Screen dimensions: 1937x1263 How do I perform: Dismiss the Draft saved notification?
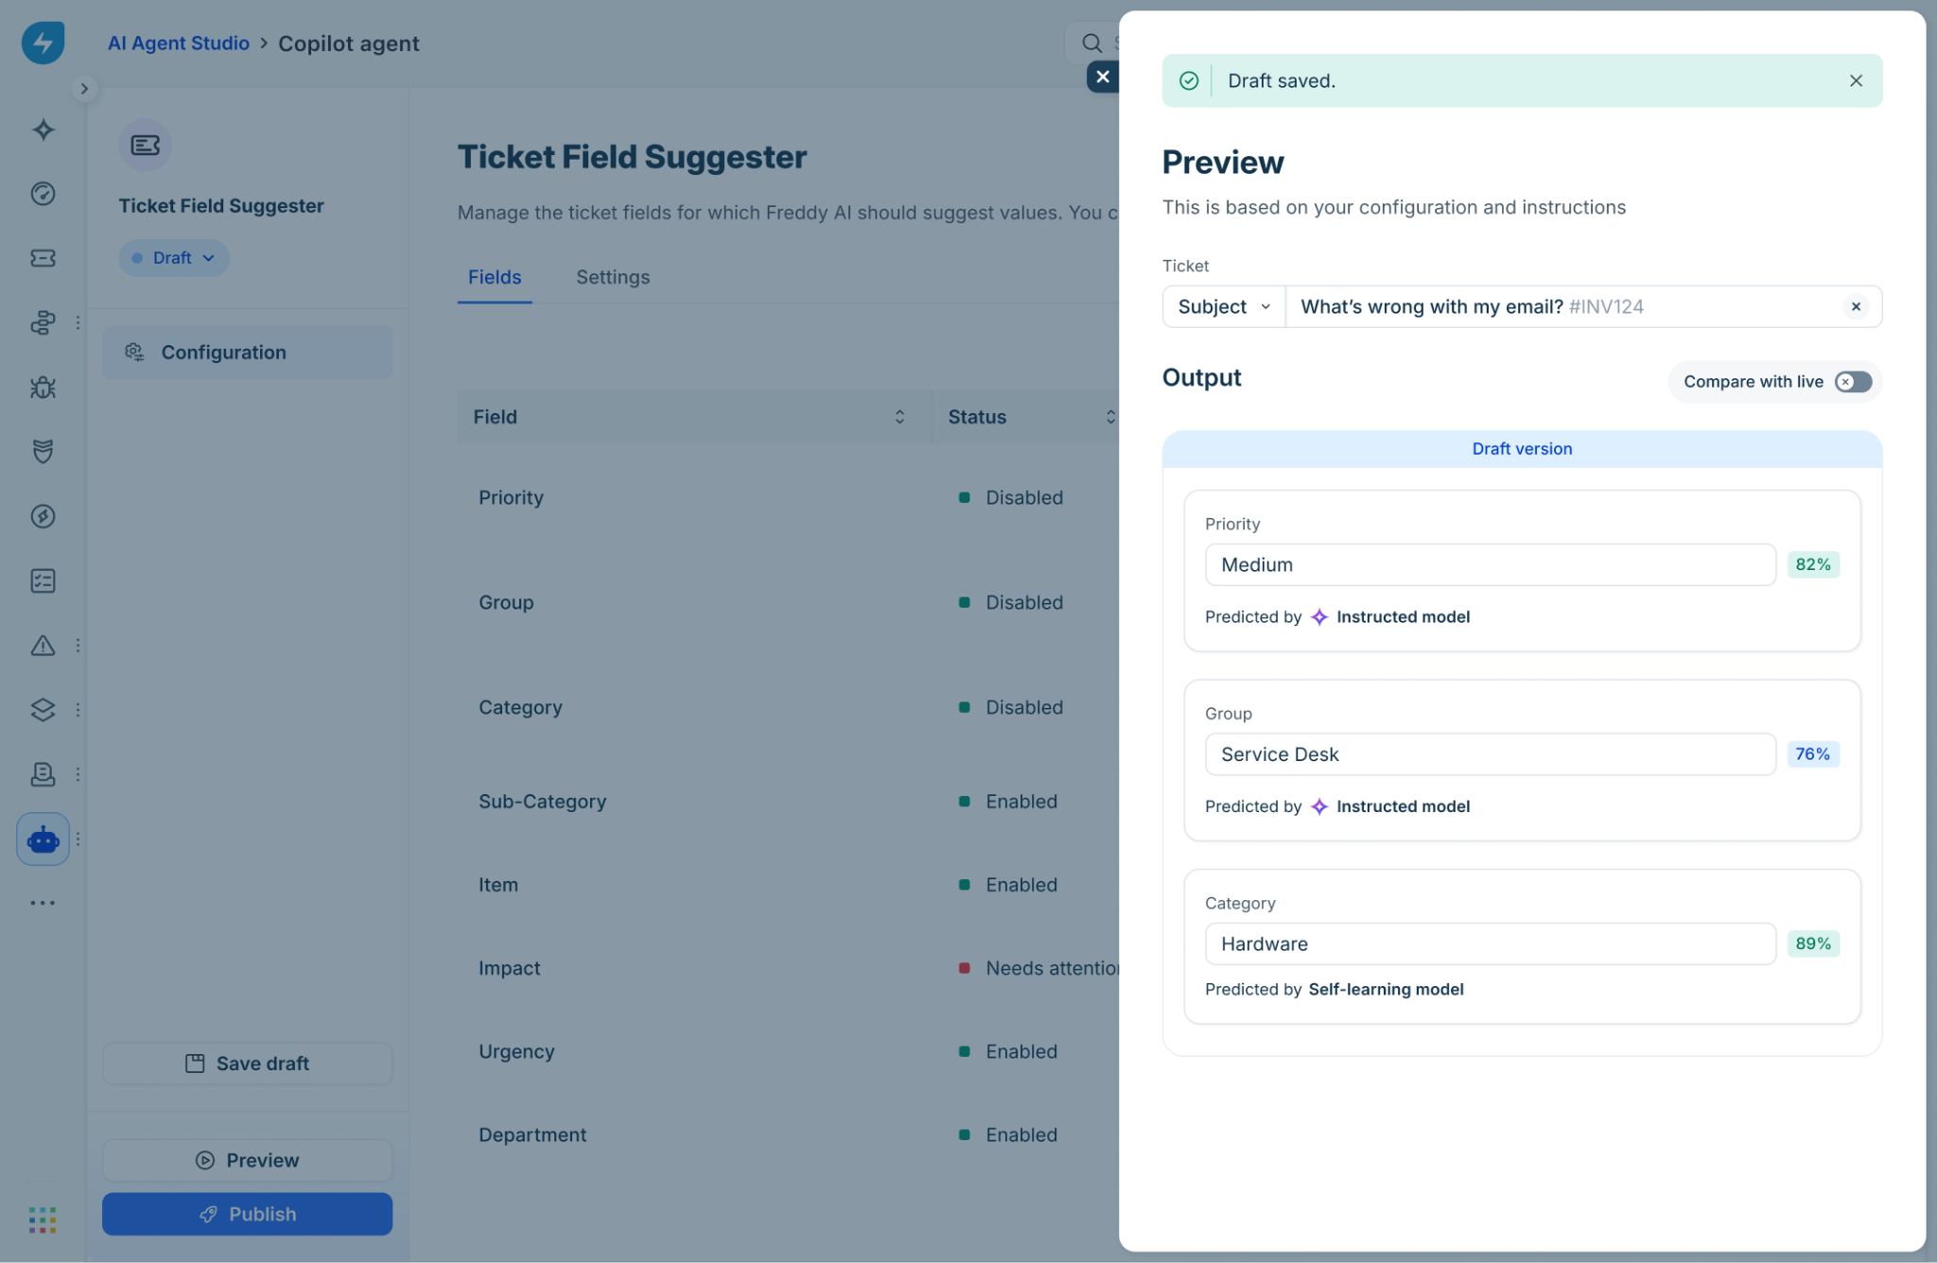point(1856,81)
